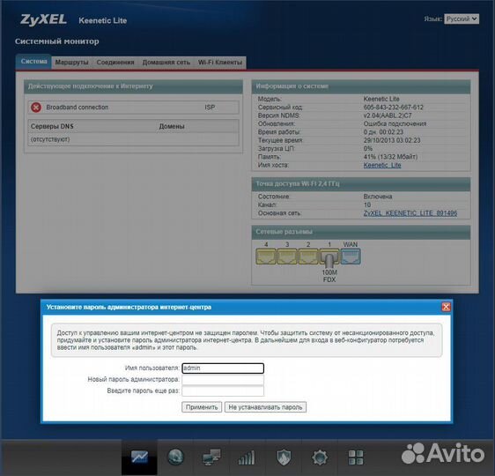The height and width of the screenshot is (476, 495).
Task: Open the System Monitor chart icon
Action: (x=139, y=457)
